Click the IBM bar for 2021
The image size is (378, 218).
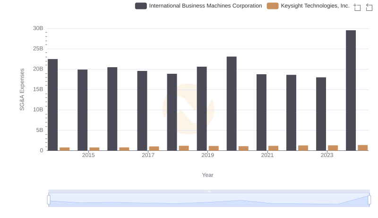(262, 113)
